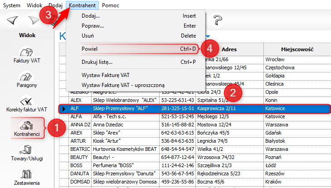The width and height of the screenshot is (331, 188).
Task: Click the back arrow toolbar icon
Action: click(x=13, y=20)
